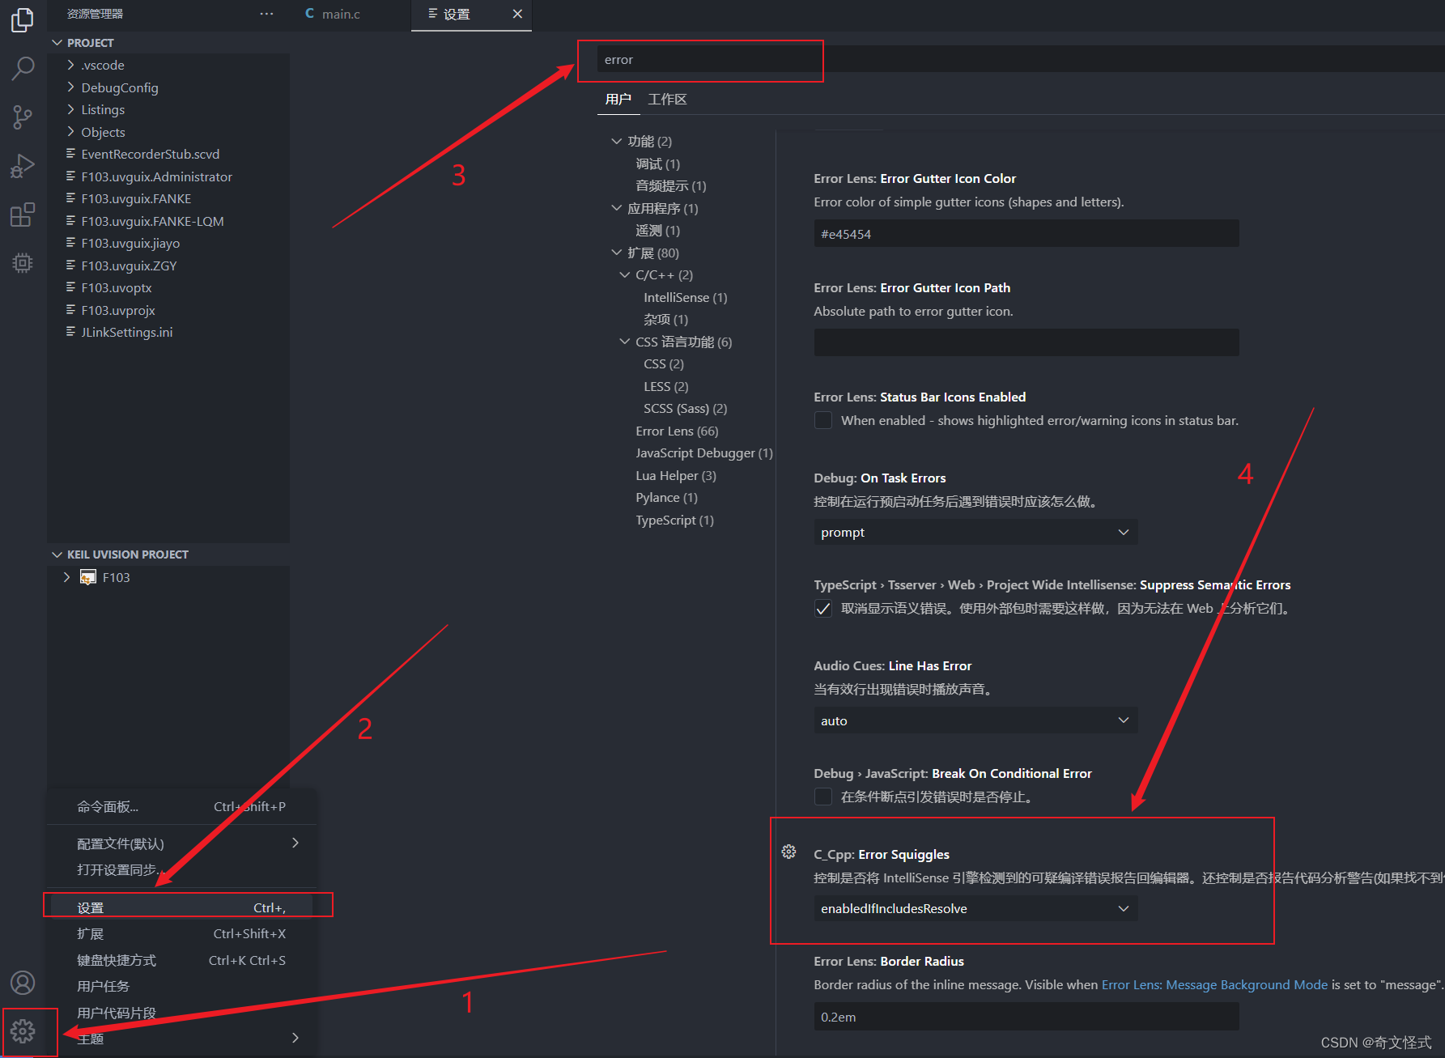This screenshot has height=1058, width=1445.
Task: Collapse CSS 语言功能 (6) group
Action: 625,342
